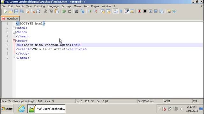The image size is (204, 114).
Task: Stop macro recording with the black square
Action: pos(145,11)
